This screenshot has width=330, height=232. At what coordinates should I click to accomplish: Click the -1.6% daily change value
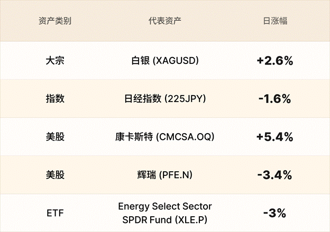pyautogui.click(x=275, y=99)
